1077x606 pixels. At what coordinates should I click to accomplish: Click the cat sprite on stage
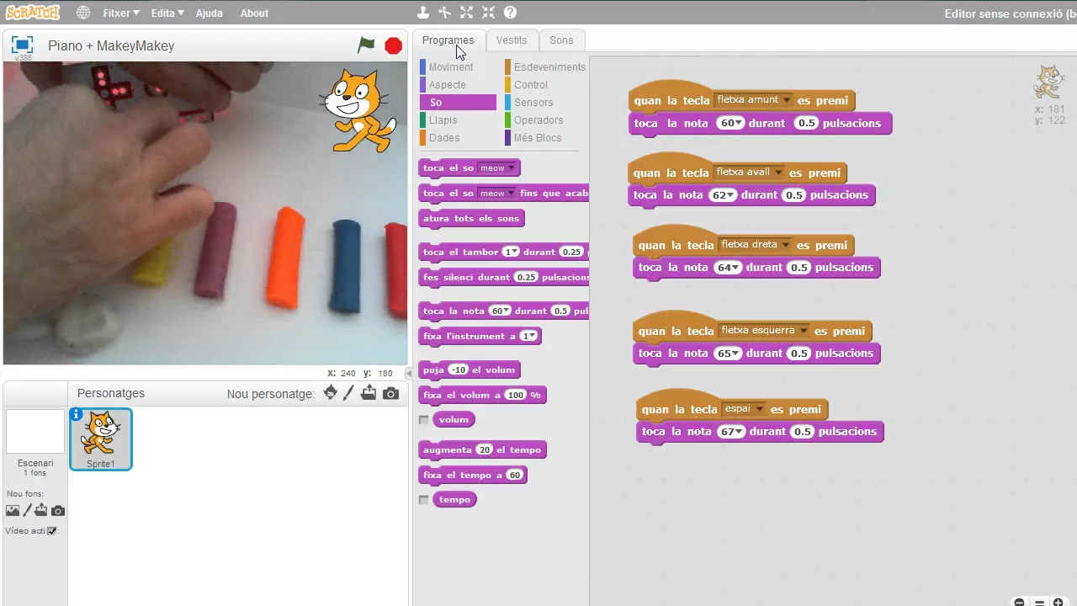pos(359,110)
